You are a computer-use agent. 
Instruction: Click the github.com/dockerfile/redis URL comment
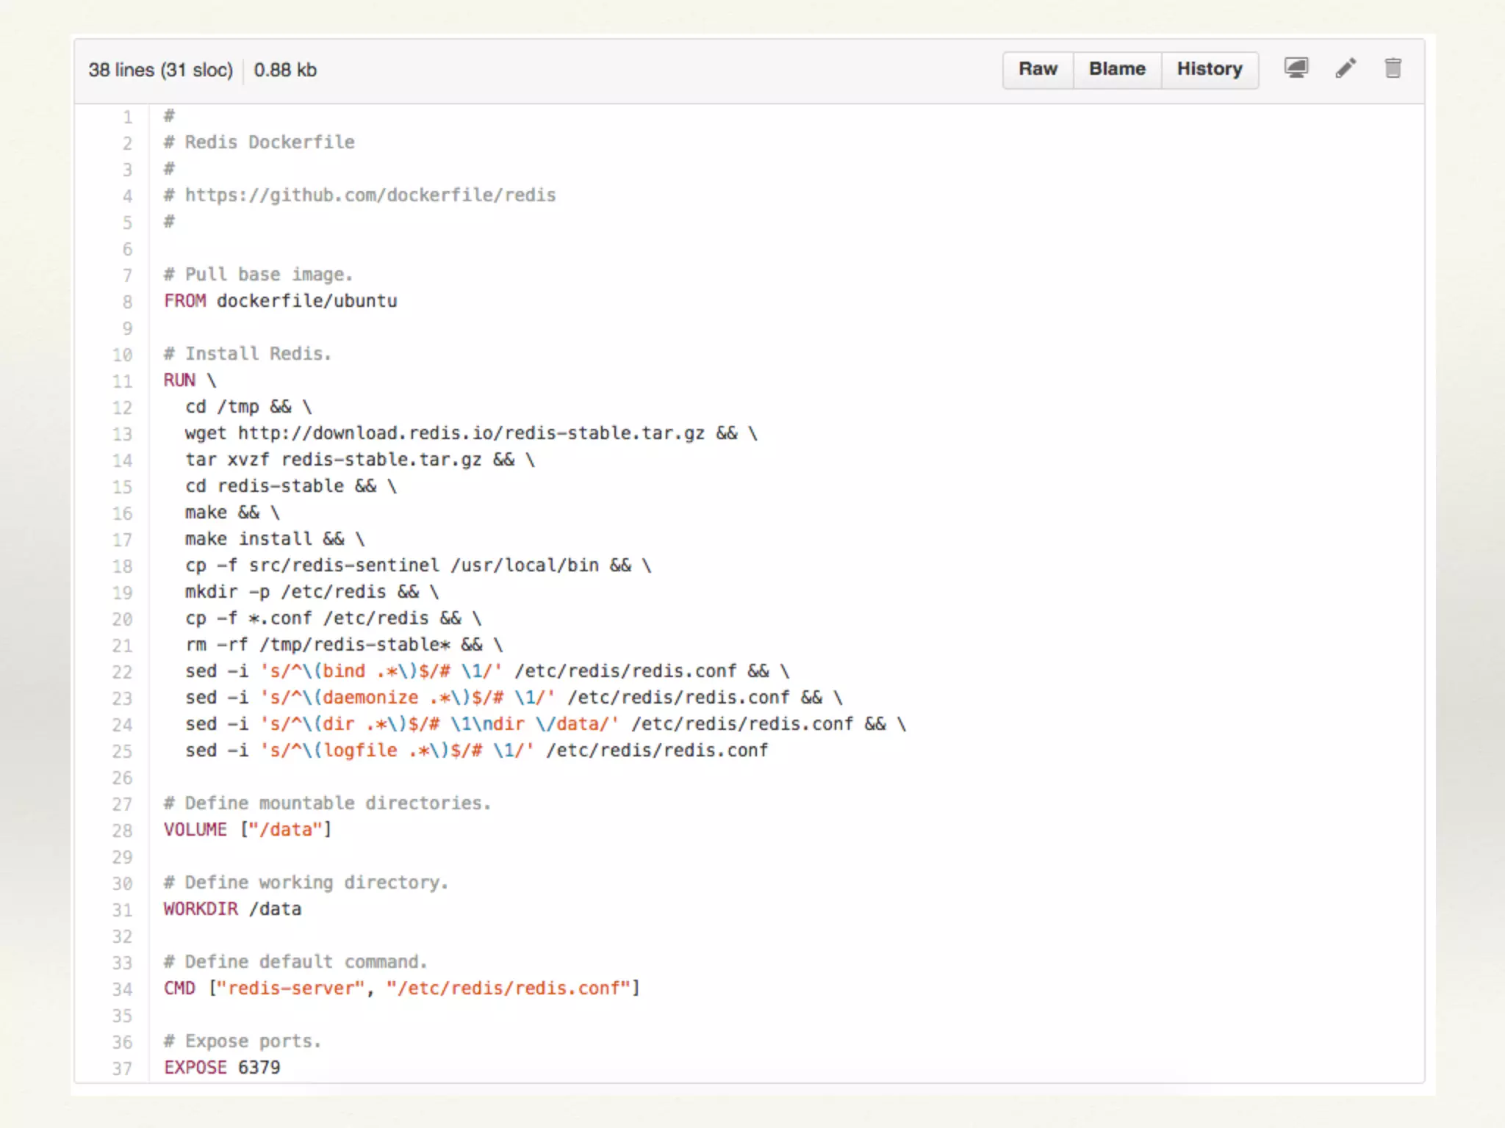[x=370, y=195]
